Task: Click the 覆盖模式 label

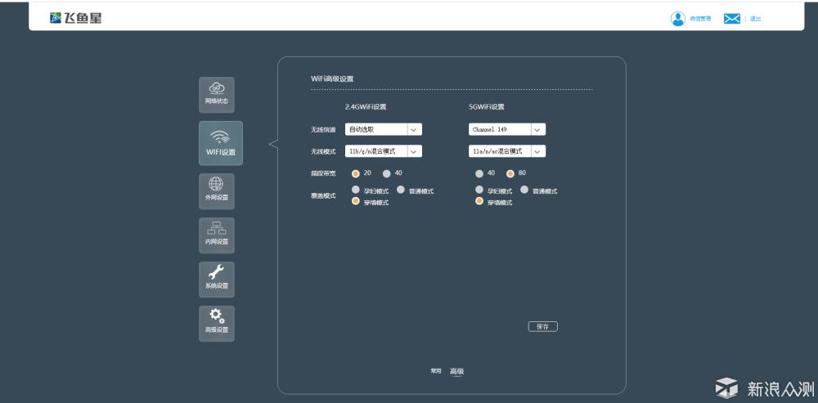Action: click(323, 196)
